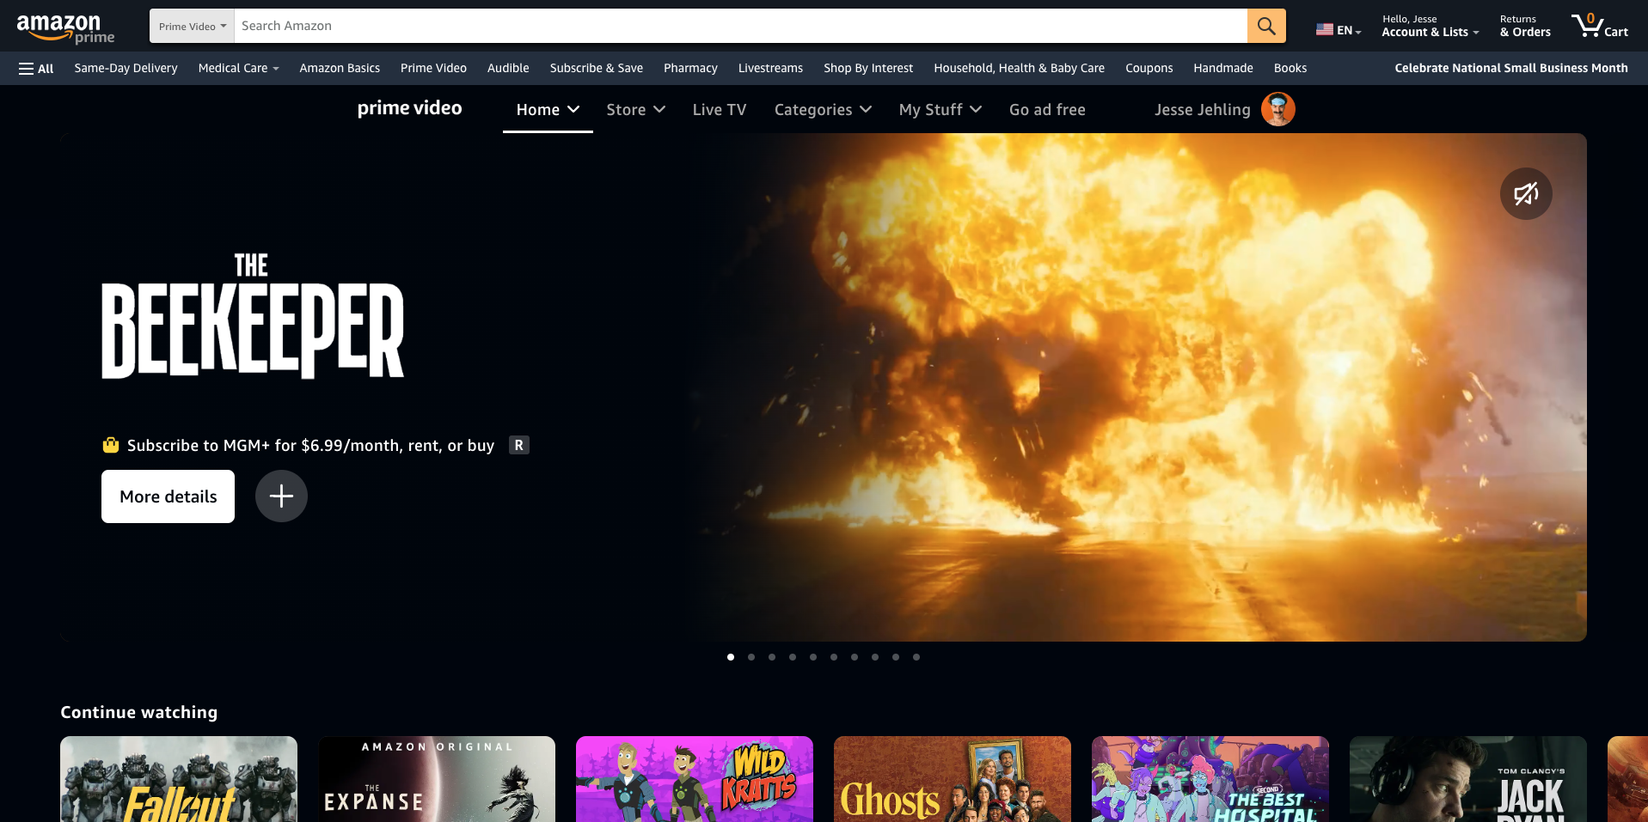This screenshot has width=1648, height=822.
Task: Select the fourth carousel dot
Action: click(793, 657)
